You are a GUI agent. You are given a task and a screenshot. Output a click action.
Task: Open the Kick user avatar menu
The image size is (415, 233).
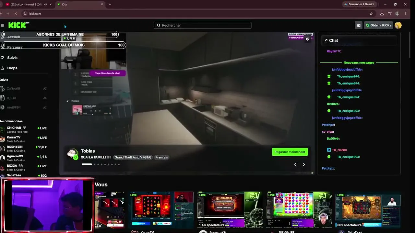(x=398, y=25)
